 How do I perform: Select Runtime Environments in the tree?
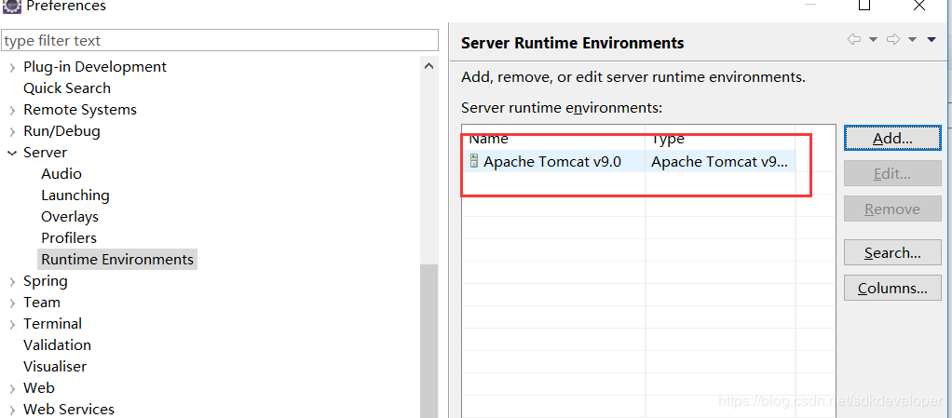click(117, 260)
